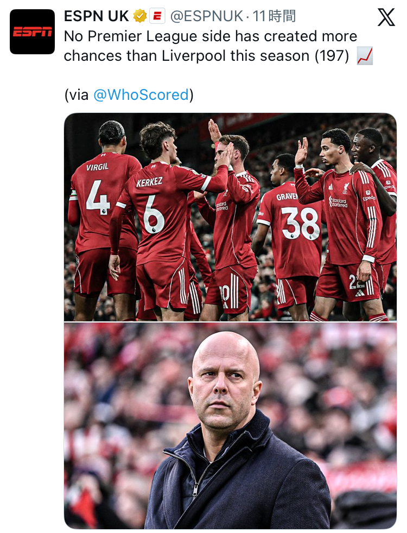The image size is (407, 533).
Task: Click the "(via" text before the mention
Action: point(77,95)
